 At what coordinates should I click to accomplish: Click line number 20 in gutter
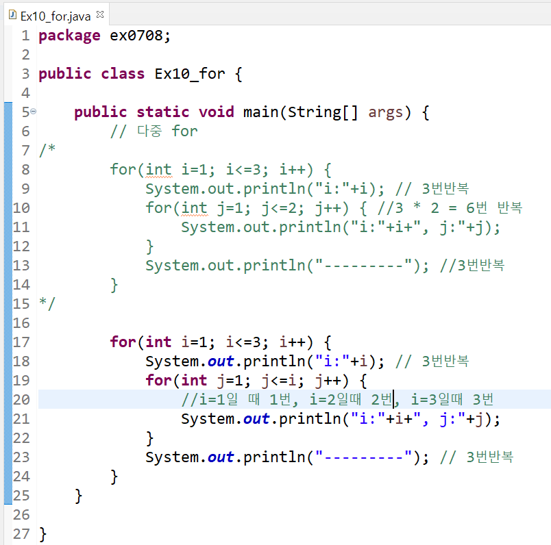21,400
